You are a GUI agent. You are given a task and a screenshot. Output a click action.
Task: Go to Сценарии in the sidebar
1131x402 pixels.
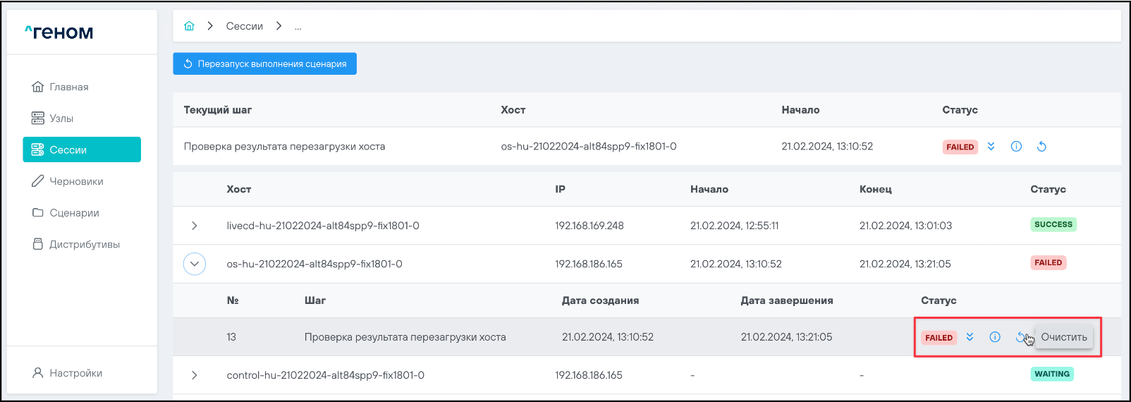(x=74, y=213)
